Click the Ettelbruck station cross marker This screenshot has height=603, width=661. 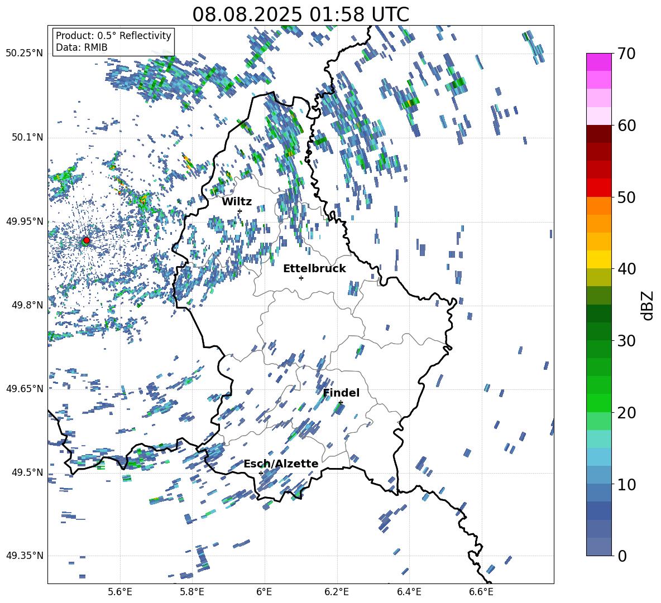[x=301, y=278]
